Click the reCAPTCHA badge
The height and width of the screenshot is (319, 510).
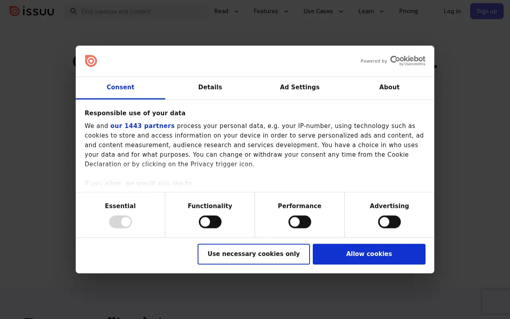pyautogui.click(x=496, y=301)
